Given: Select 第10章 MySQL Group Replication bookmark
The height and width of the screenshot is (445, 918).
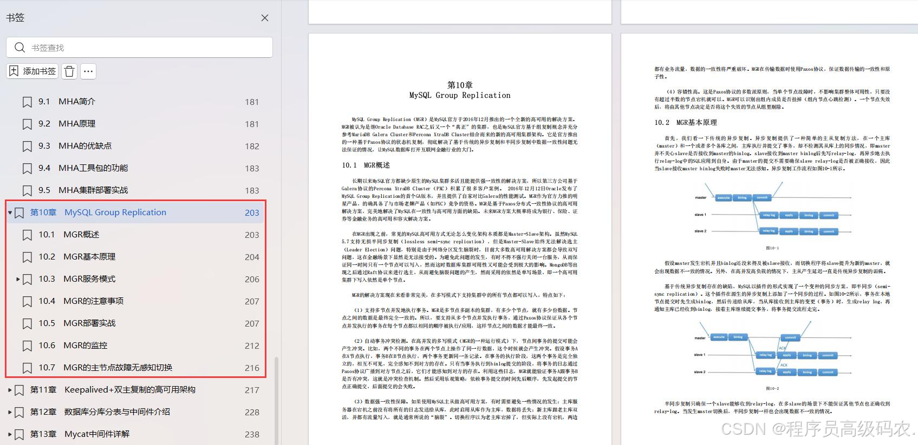Looking at the screenshot, I should click(x=98, y=212).
